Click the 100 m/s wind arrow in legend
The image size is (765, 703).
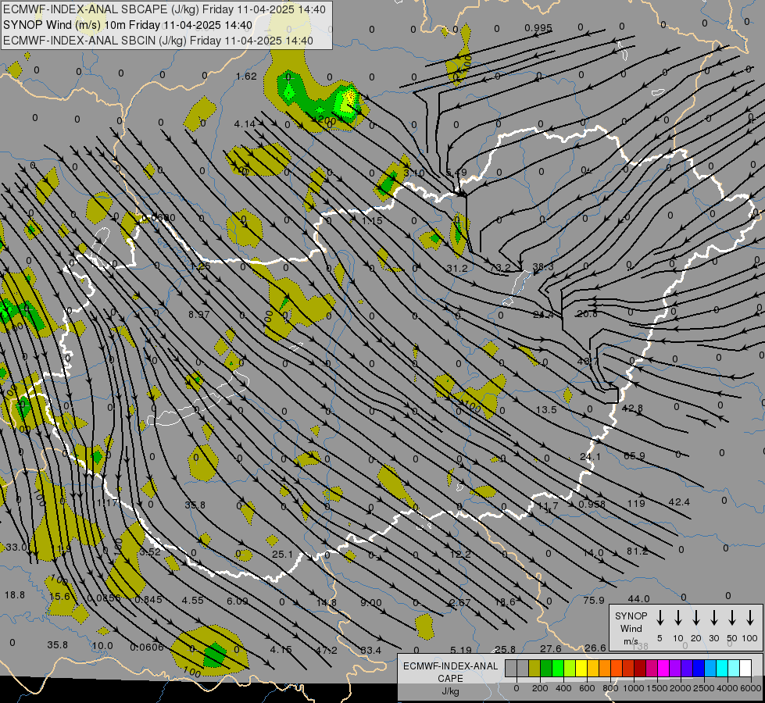point(750,618)
